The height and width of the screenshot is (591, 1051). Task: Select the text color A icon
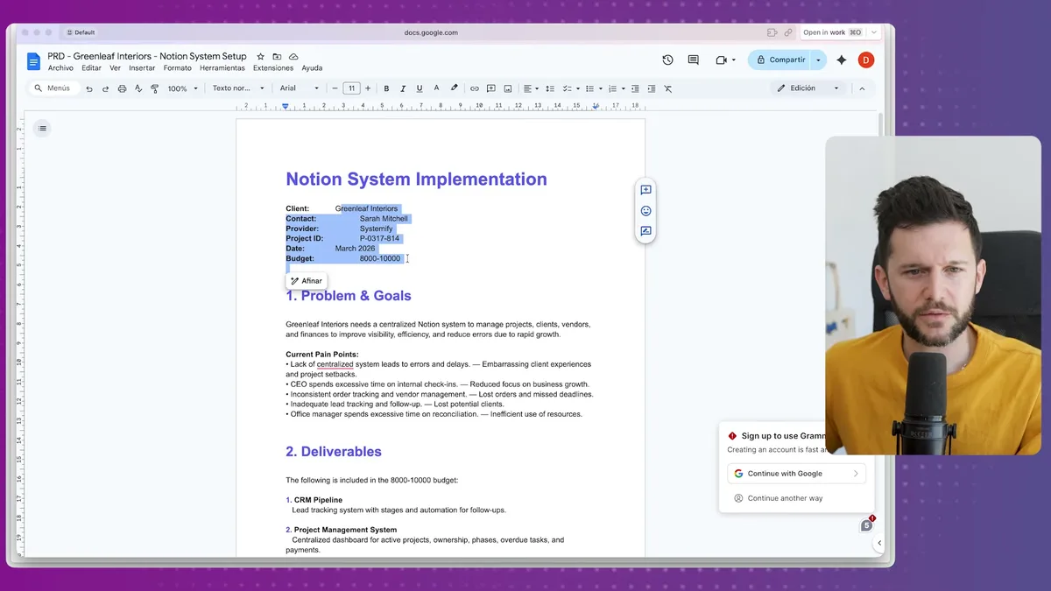pos(436,88)
